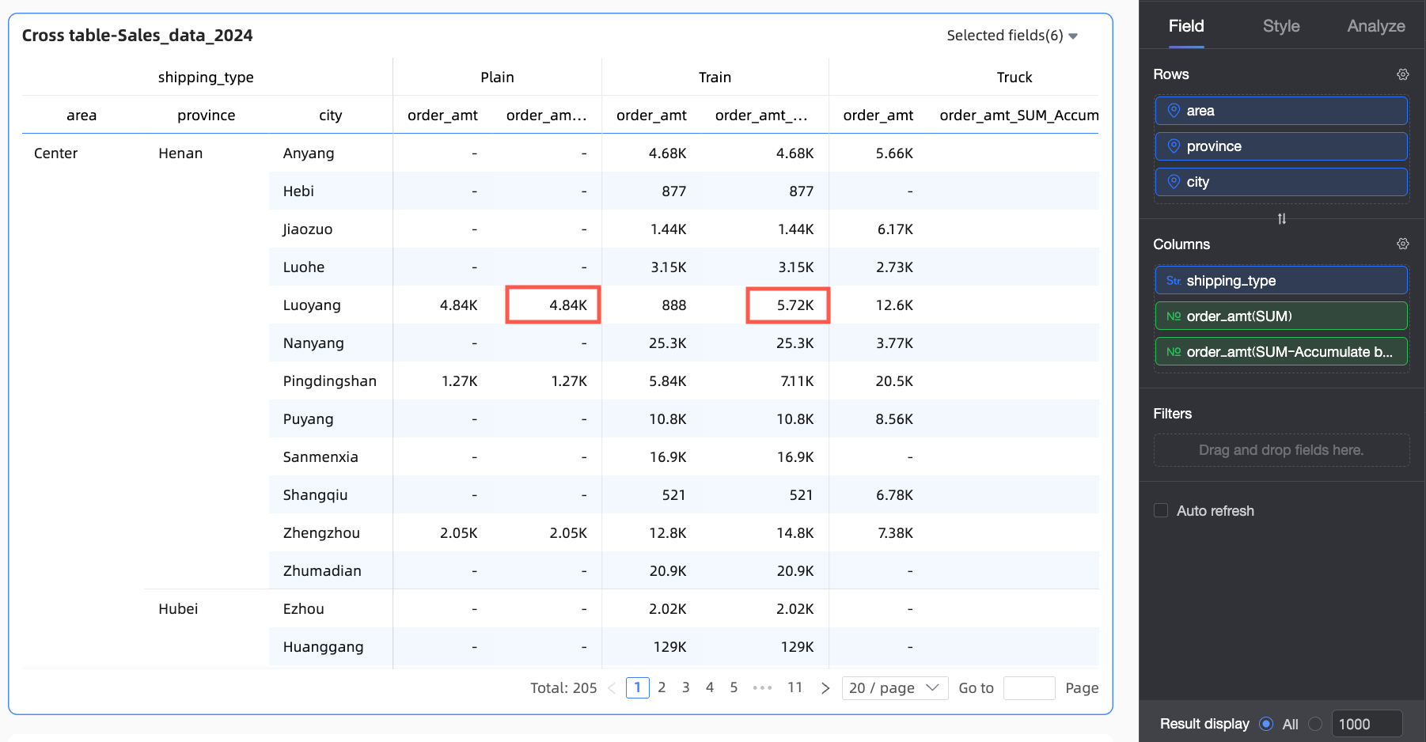Screen dimensions: 1426x742
Task: Switch to the Analyze tab
Action: point(1375,26)
